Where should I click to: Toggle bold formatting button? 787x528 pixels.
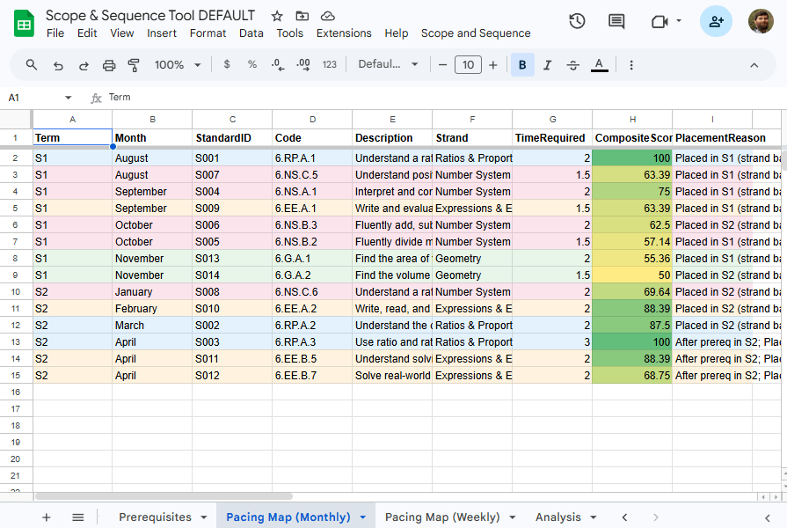pos(522,65)
